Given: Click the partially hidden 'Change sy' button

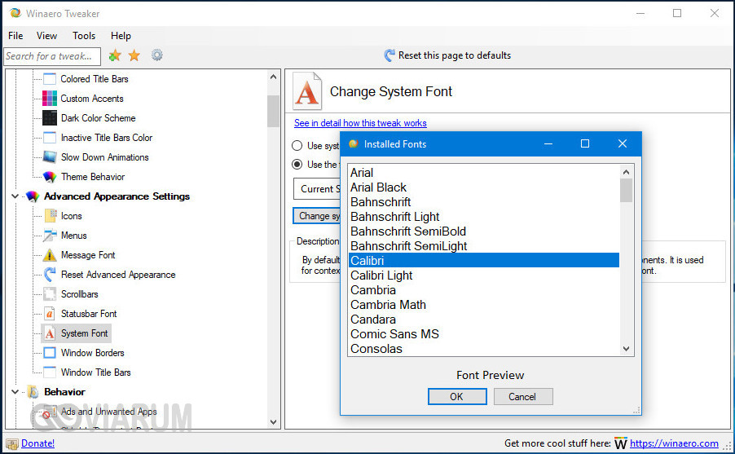Looking at the screenshot, I should coord(317,216).
